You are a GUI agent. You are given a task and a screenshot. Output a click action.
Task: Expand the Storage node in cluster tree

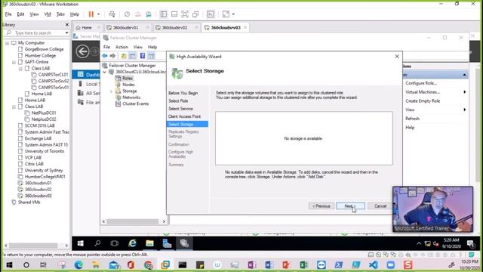click(111, 91)
